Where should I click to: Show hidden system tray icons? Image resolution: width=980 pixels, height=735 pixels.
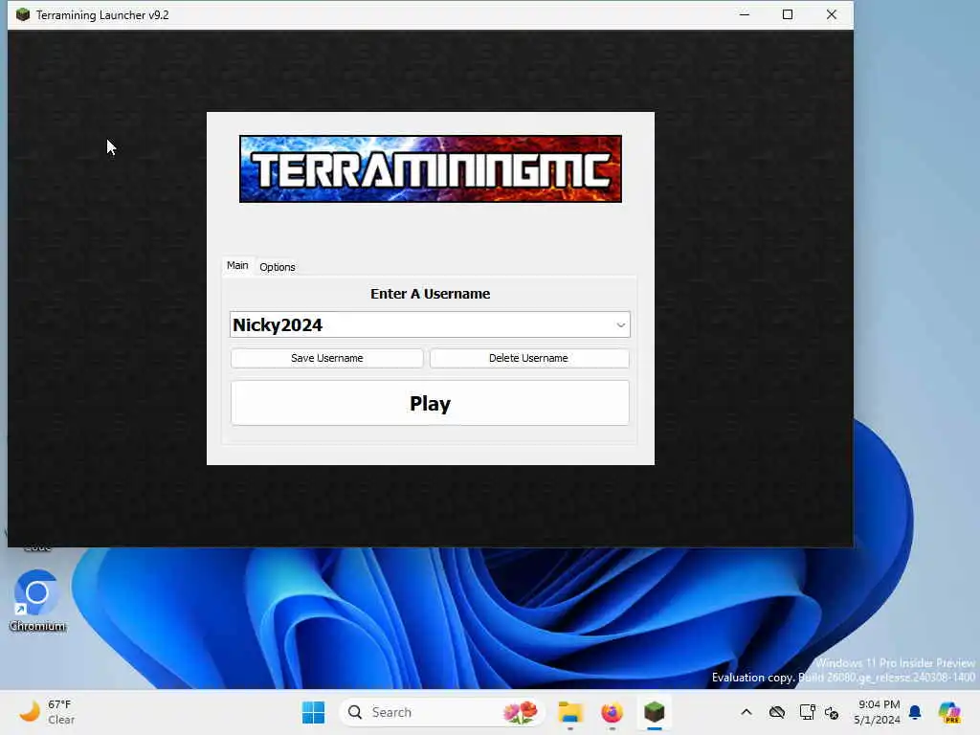pyautogui.click(x=746, y=712)
